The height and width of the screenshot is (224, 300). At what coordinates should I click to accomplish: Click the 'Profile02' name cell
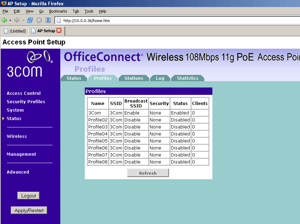click(x=98, y=120)
